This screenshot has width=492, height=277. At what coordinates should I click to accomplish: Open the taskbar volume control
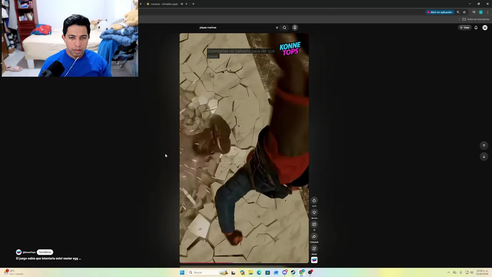coord(472,272)
